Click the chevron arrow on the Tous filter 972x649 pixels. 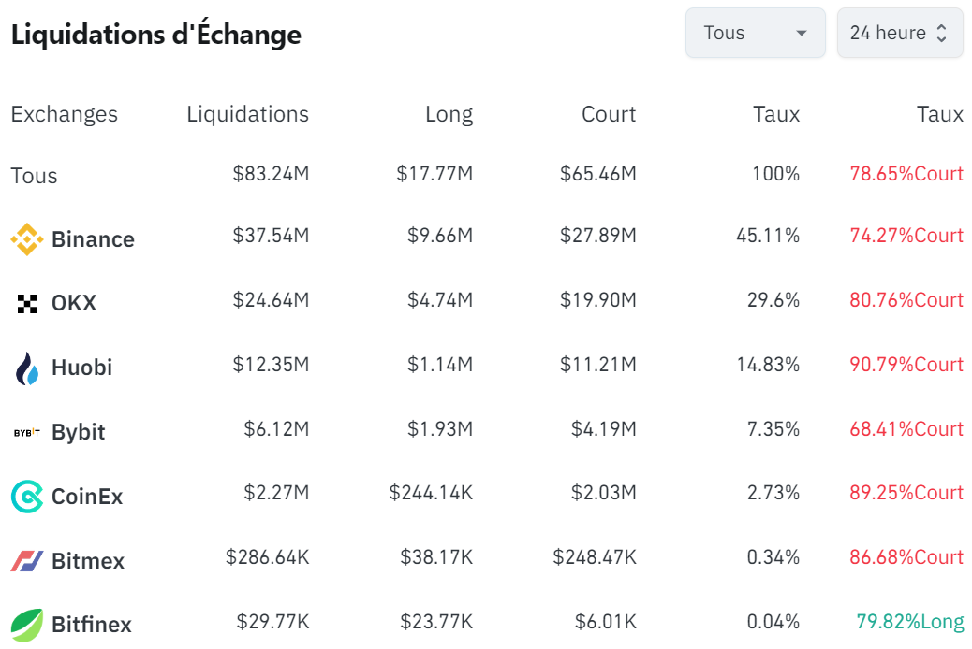coord(803,33)
